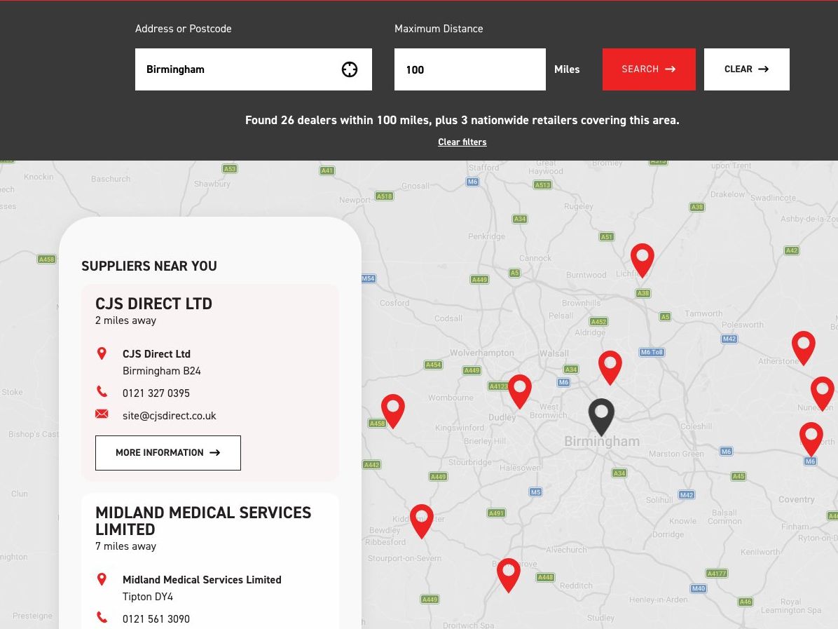Click the locate-me crosshair icon in address field
838x629 pixels.
pos(350,69)
